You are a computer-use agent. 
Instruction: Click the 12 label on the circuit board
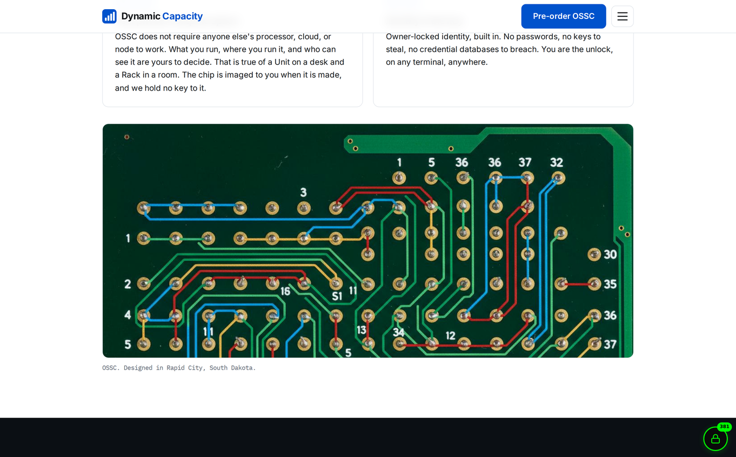pyautogui.click(x=450, y=336)
